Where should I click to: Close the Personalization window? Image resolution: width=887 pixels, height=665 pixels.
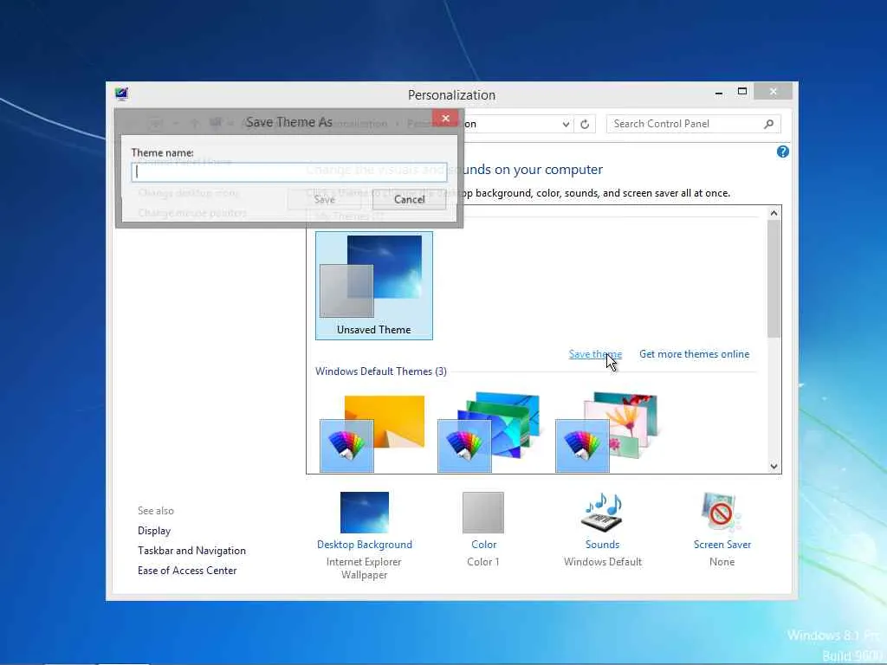tap(774, 91)
